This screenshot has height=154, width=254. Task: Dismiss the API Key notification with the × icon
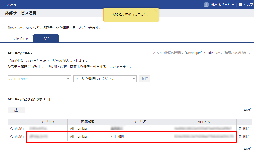click(x=156, y=11)
